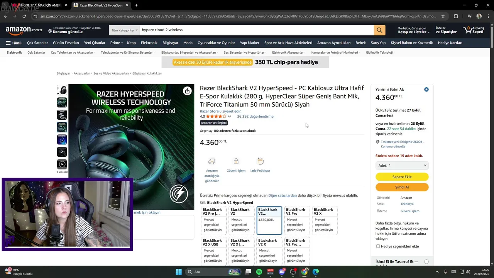The height and width of the screenshot is (278, 494).
Task: Open Spotify from the taskbar
Action: point(259,272)
